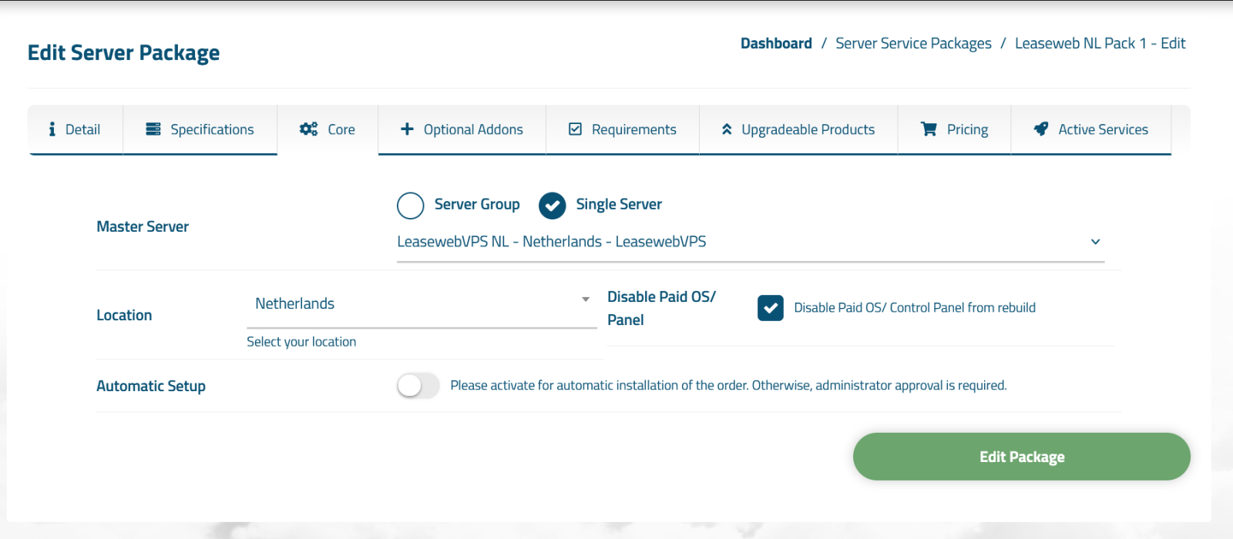This screenshot has height=539, width=1233.
Task: Click the checklist icon on Requirements tab
Action: 575,129
